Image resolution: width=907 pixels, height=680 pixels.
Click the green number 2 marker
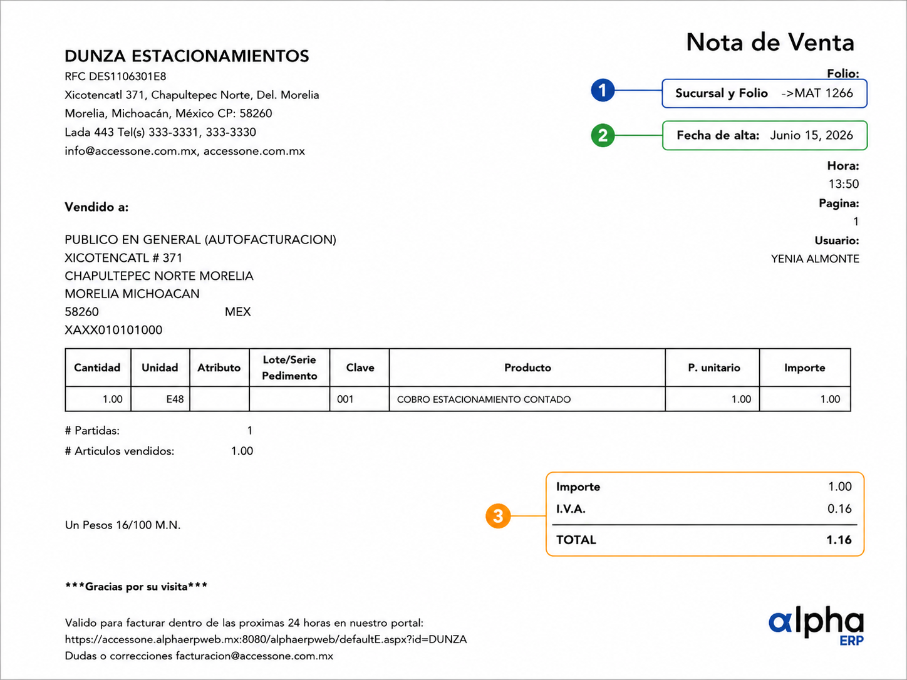tap(603, 135)
